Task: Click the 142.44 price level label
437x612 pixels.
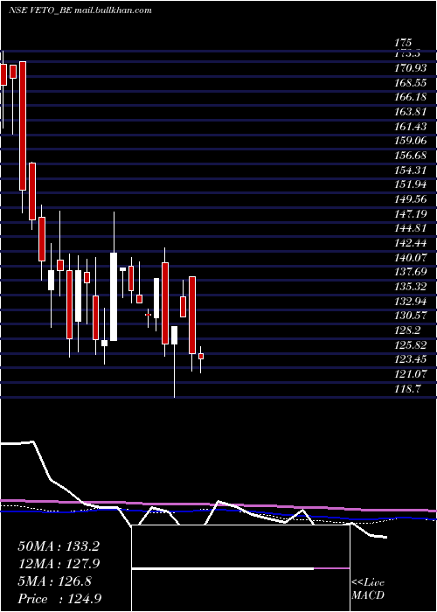Action: pyautogui.click(x=411, y=243)
